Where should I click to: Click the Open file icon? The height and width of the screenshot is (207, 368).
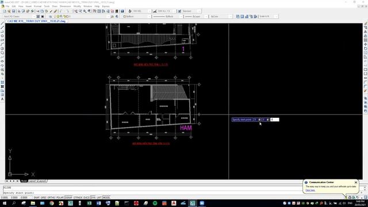[9, 11]
